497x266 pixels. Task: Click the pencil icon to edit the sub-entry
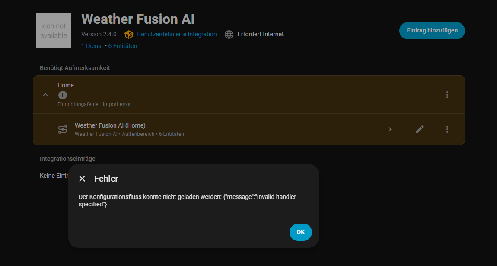(419, 129)
